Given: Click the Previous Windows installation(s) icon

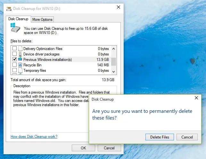Looking at the screenshot, I should [20, 59].
